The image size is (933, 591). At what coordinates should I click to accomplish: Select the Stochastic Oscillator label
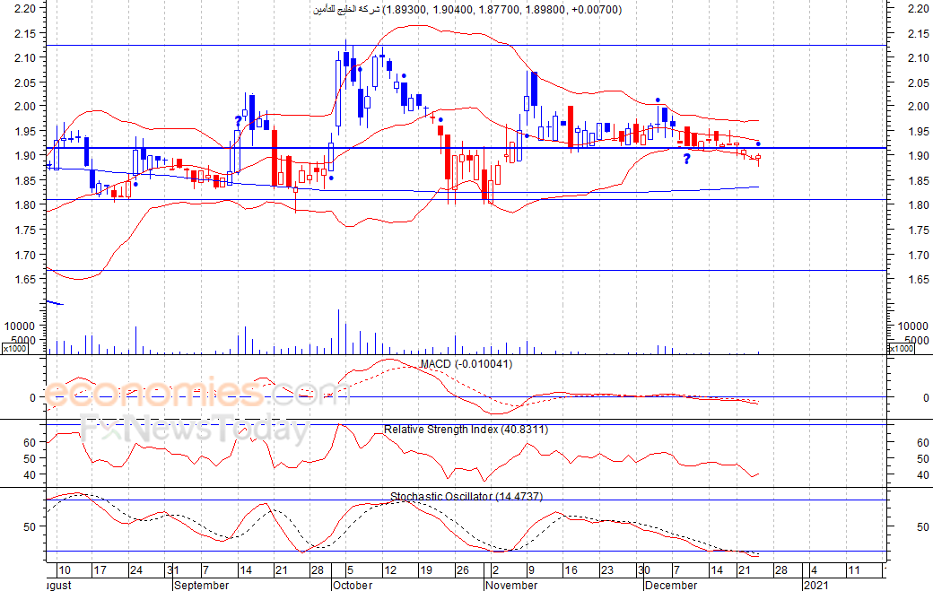click(466, 497)
